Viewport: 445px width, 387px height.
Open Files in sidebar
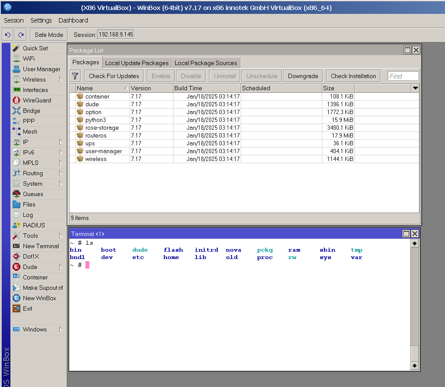click(x=39, y=204)
